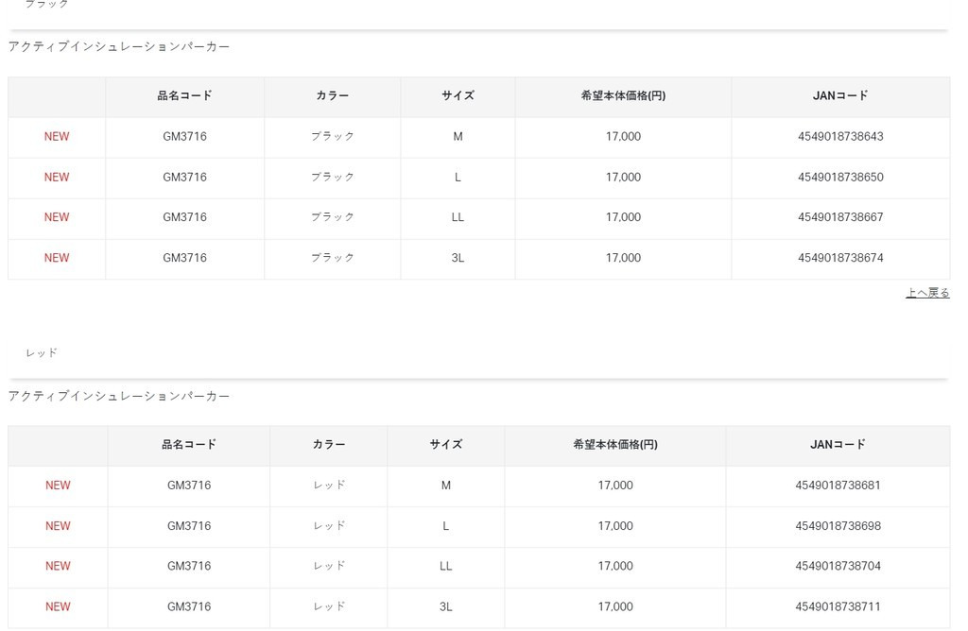The height and width of the screenshot is (631, 968).
Task: Click JAN code 4549018738698
Action: click(838, 526)
